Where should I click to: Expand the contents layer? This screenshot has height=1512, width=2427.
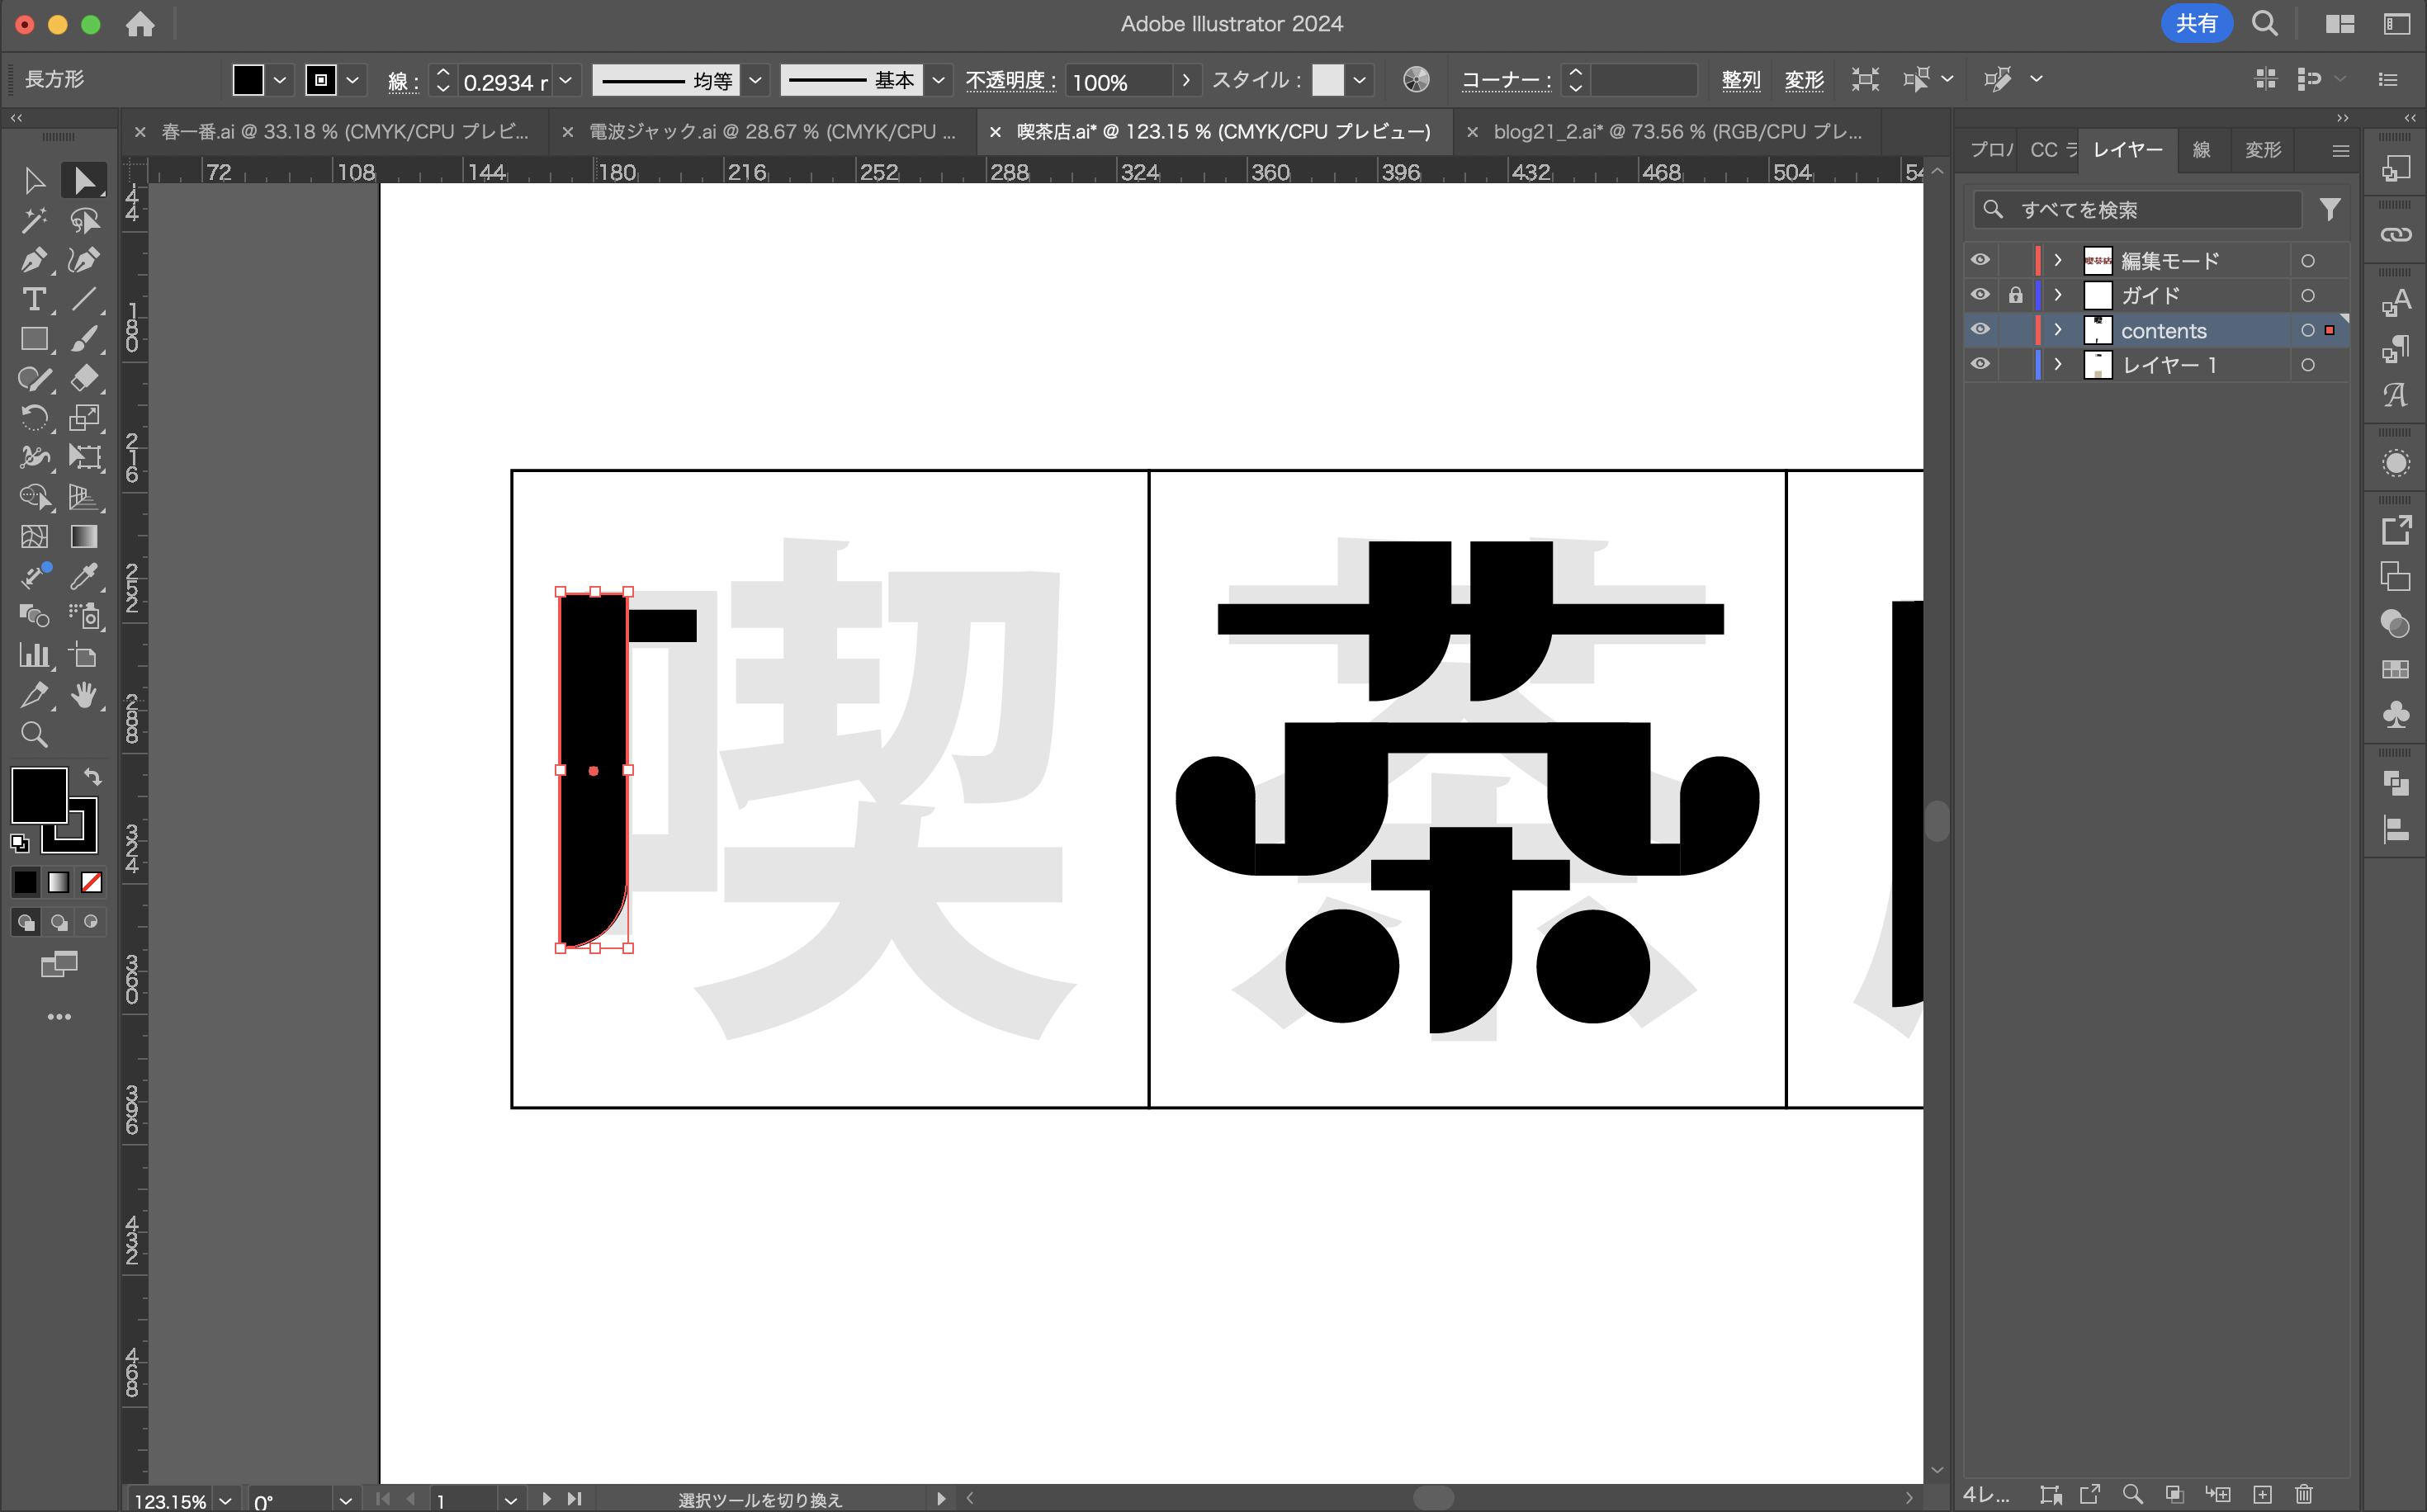[x=2057, y=330]
